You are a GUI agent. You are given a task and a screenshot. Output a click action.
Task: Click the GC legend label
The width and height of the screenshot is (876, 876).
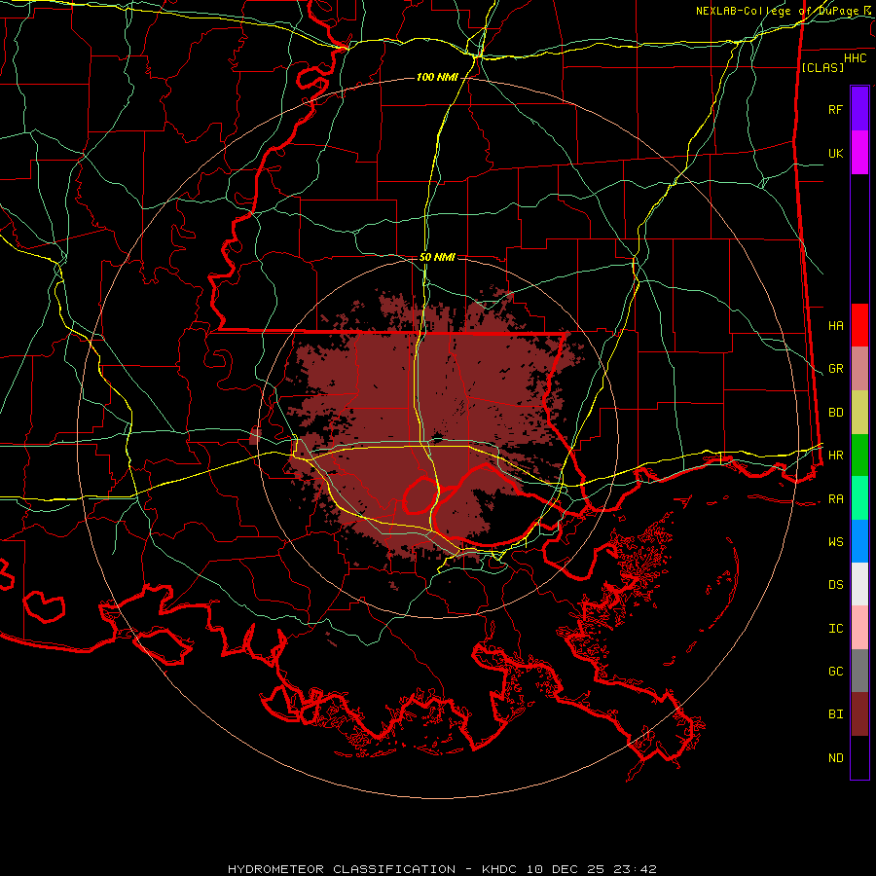click(835, 671)
